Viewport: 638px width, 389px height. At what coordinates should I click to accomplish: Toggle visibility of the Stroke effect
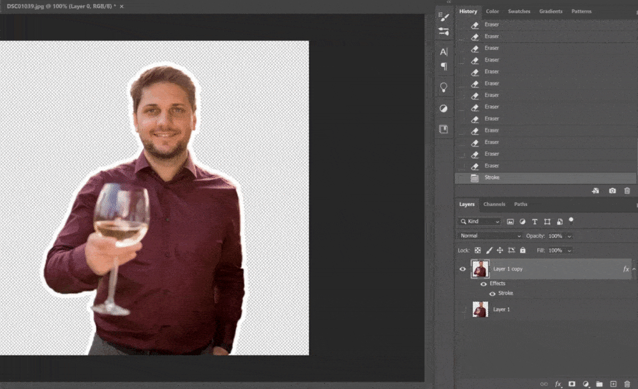(491, 293)
